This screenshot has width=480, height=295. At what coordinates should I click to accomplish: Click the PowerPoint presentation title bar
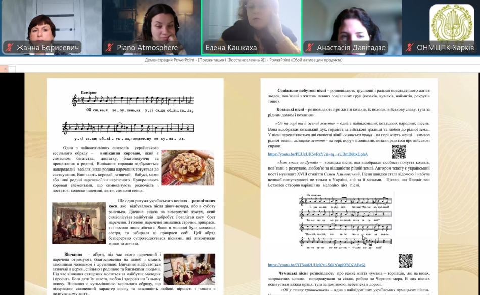[x=240, y=60]
